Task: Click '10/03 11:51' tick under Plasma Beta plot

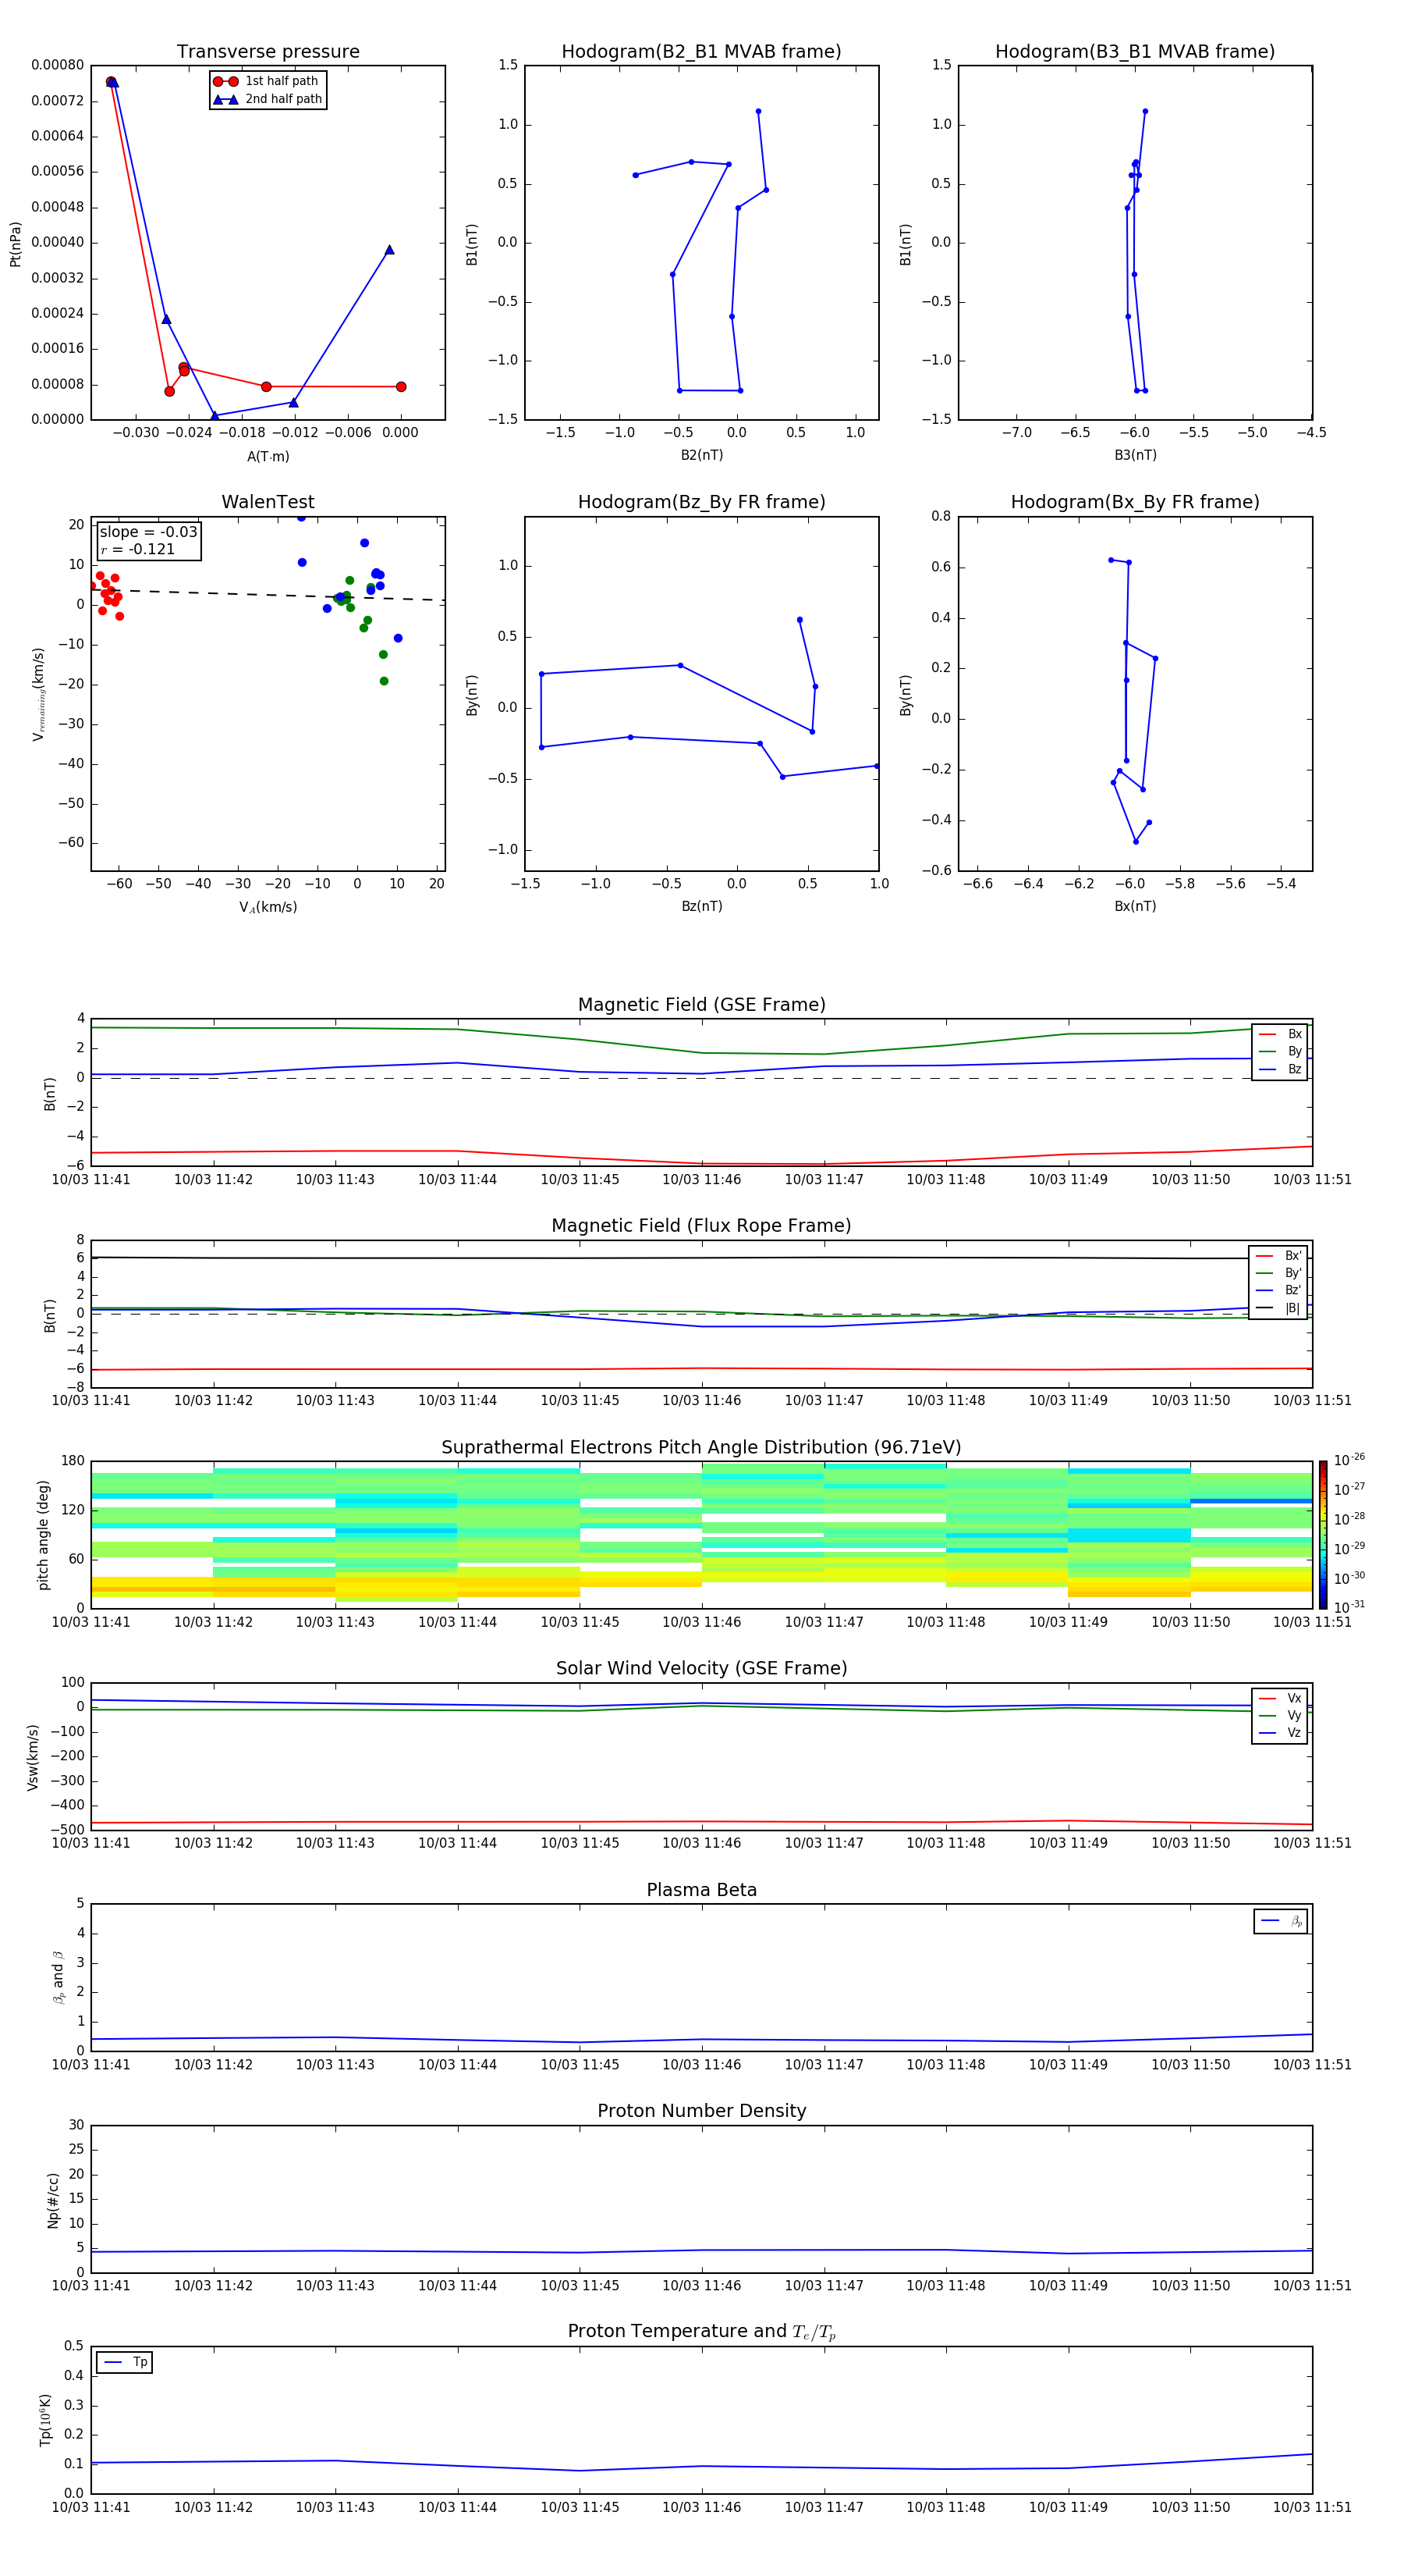Action: 1312,2064
